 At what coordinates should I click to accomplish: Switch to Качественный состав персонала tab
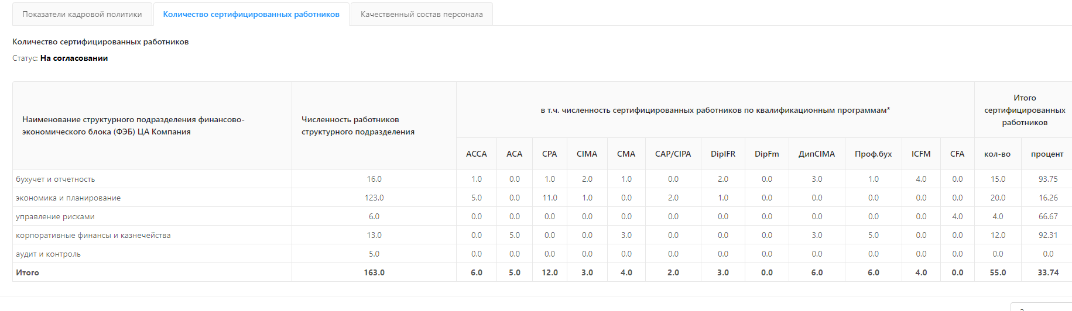pyautogui.click(x=422, y=14)
